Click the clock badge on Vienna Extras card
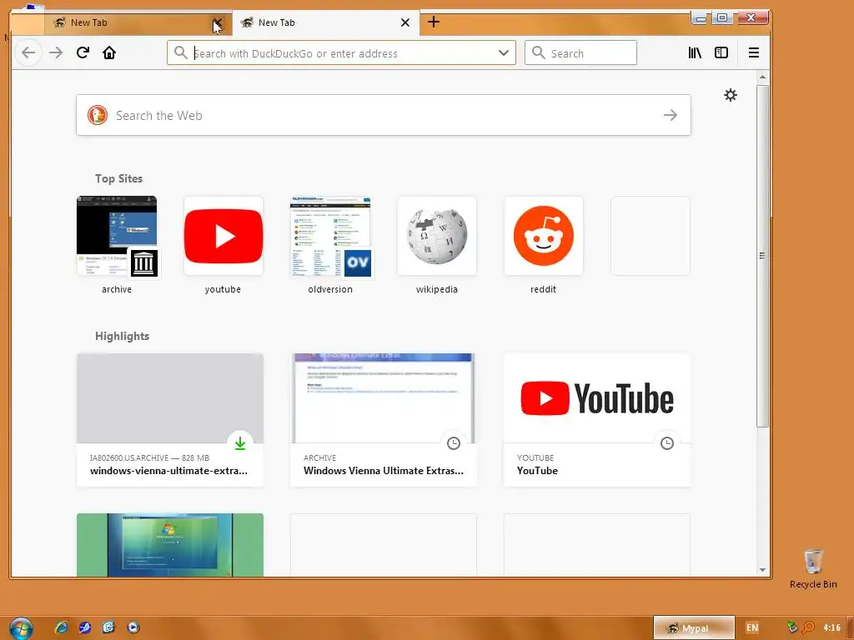854x640 pixels. tap(454, 443)
